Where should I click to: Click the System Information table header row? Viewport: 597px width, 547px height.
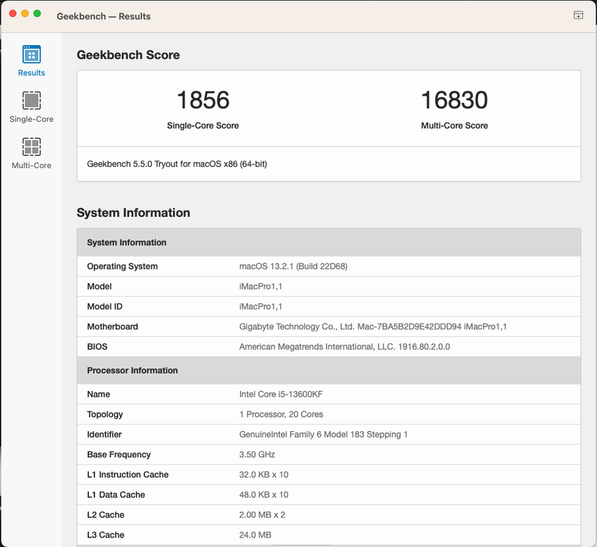[329, 243]
